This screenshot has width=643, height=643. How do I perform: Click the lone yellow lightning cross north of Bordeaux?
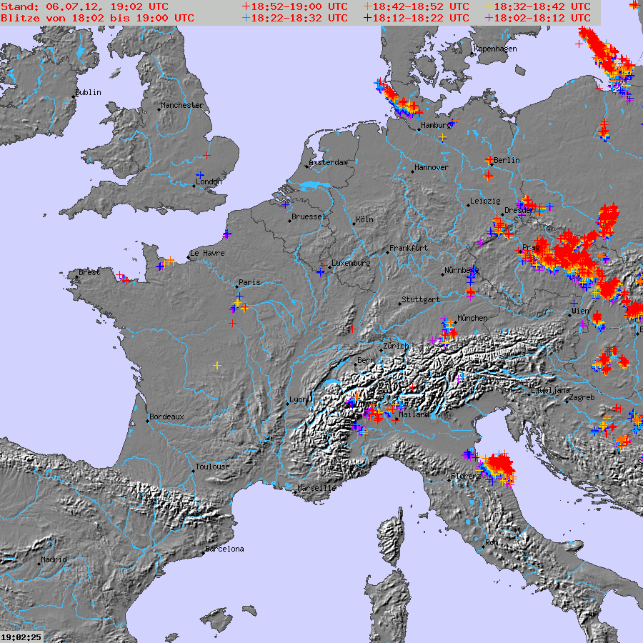217,365
